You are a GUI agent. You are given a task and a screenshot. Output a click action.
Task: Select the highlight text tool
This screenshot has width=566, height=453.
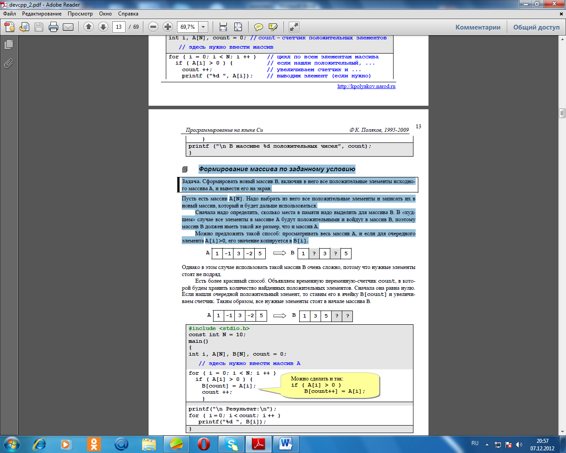273,27
